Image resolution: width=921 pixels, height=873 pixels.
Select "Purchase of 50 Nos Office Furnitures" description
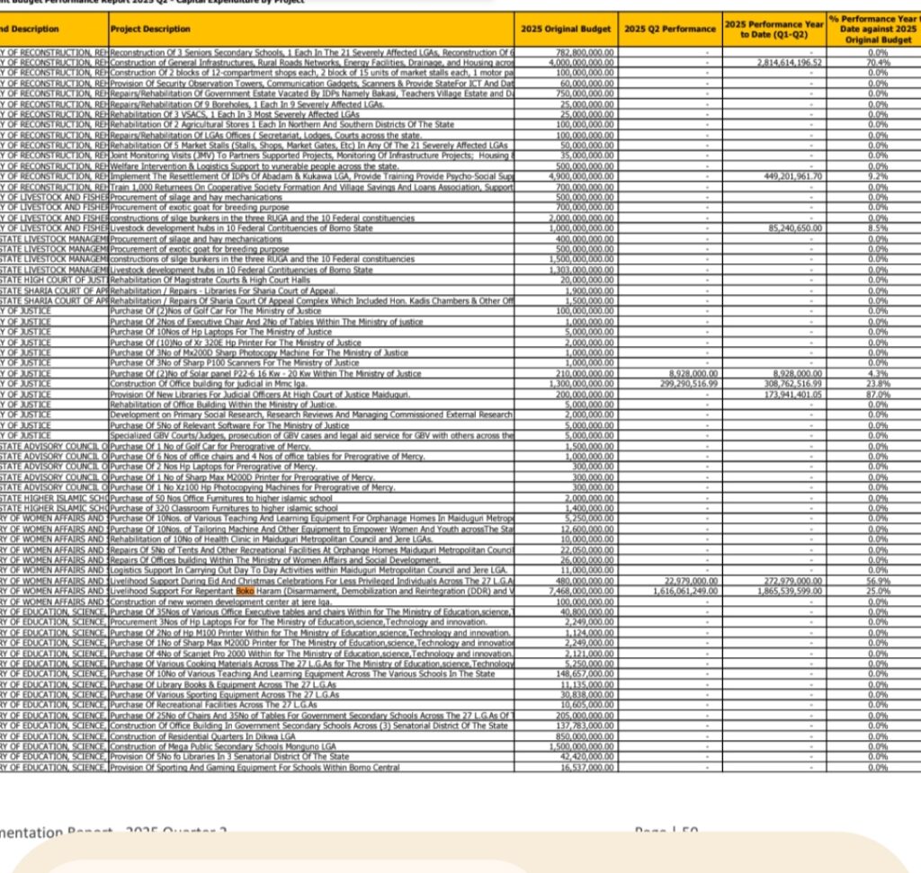click(x=221, y=498)
